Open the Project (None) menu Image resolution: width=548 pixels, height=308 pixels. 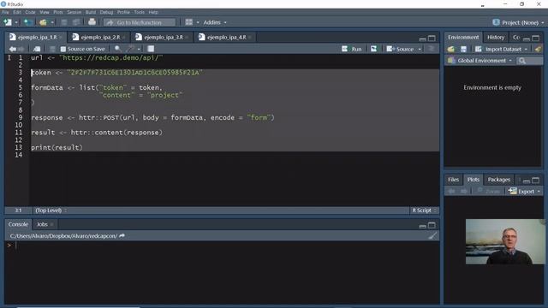pos(518,22)
